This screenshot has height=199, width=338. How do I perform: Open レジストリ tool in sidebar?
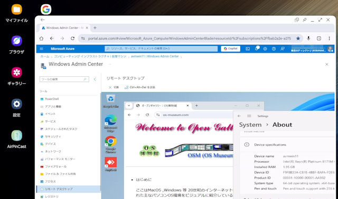52,196
